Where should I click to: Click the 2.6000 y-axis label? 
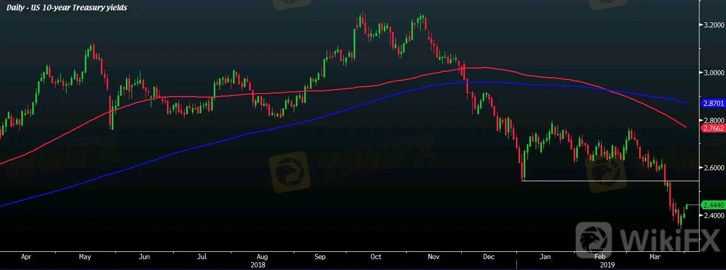[x=714, y=168]
